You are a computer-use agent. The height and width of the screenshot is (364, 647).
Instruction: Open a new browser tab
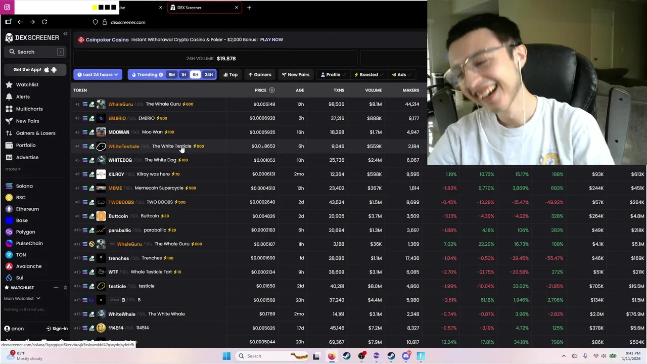[249, 8]
